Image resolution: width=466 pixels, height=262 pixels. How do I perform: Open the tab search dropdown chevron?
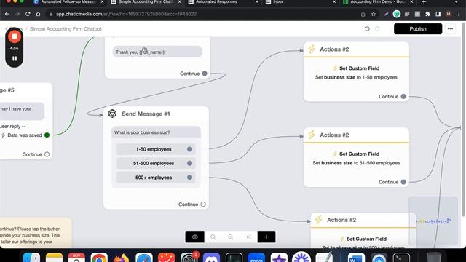457,2
